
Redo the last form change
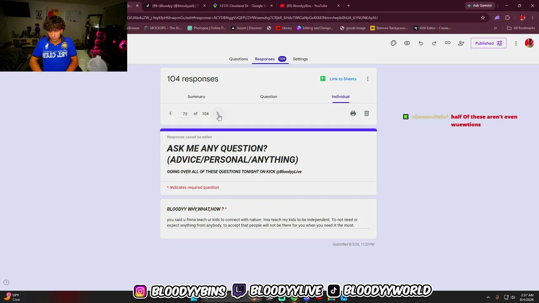point(434,43)
